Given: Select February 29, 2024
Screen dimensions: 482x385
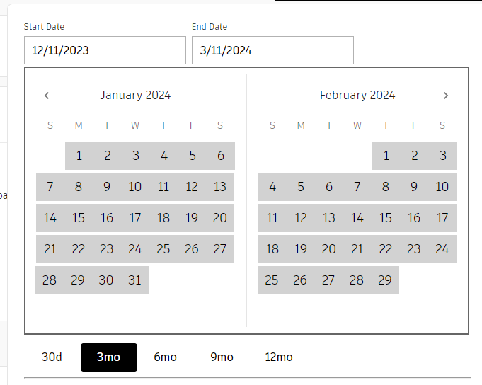Looking at the screenshot, I should (385, 280).
